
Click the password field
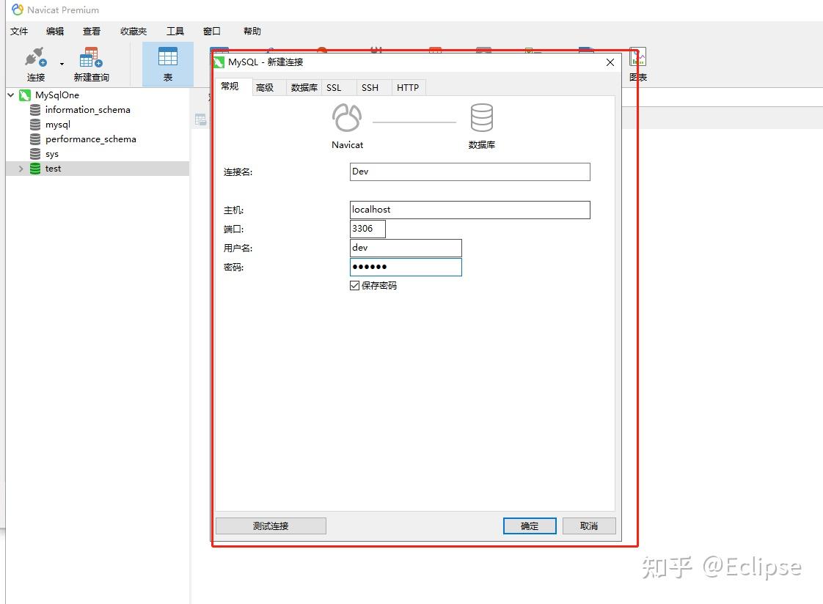tap(406, 267)
